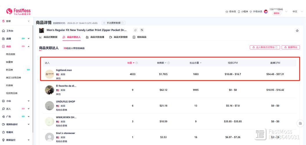Screen dimensions: 306x145
Task: Click help icon next to 销量 column
Action: point(136,63)
